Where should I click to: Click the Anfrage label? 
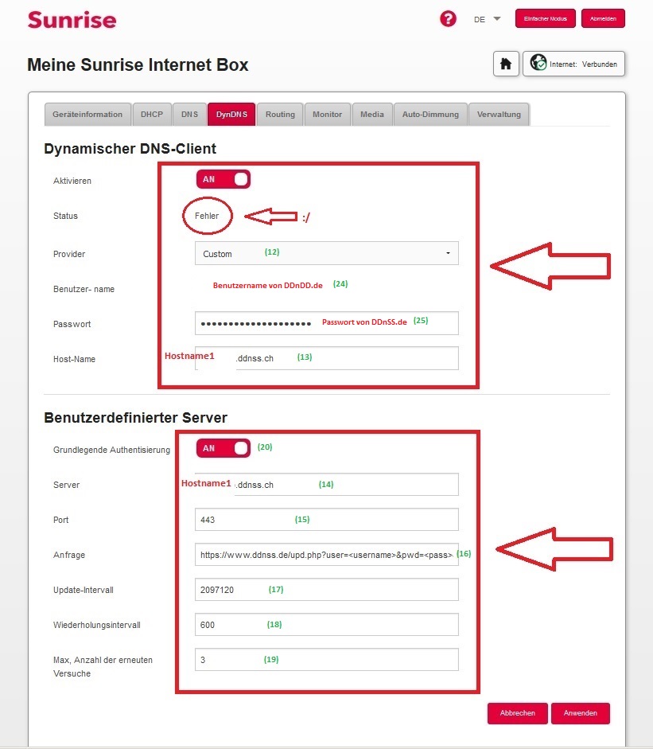pyautogui.click(x=68, y=555)
